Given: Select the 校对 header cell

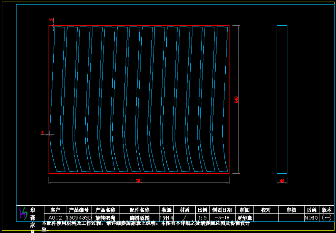Looking at the screenshot, I should click(266, 210).
